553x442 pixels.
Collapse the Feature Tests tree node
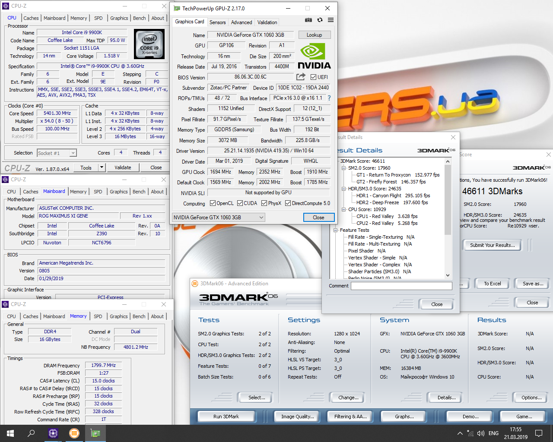(x=336, y=230)
